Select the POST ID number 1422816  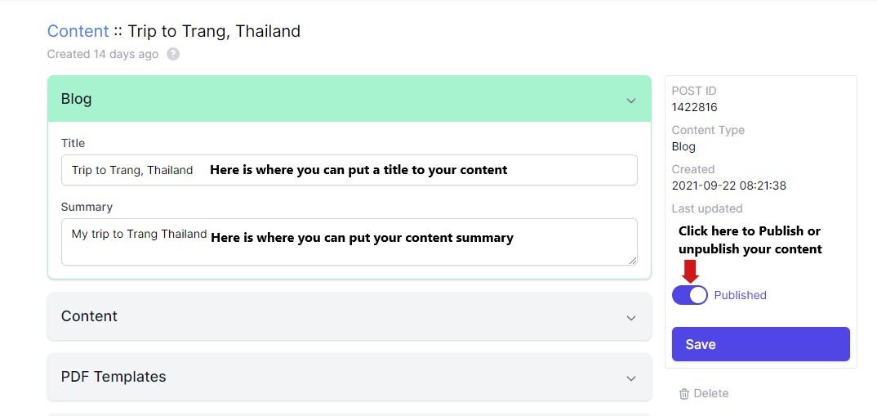pos(695,107)
